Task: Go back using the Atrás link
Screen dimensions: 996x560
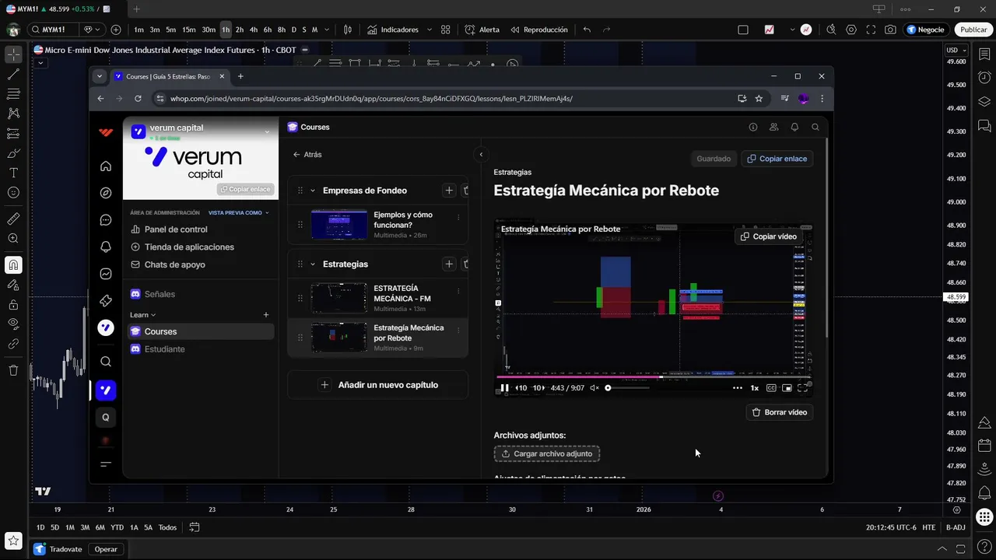Action: (307, 155)
